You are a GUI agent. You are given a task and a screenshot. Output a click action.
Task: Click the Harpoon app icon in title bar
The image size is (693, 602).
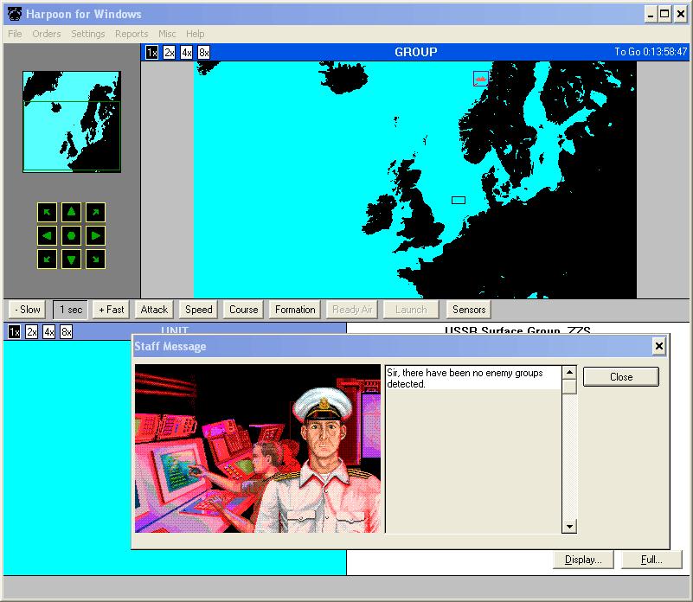click(15, 14)
